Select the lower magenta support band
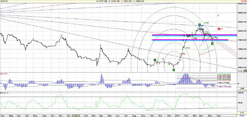Viewport: 247px width, 117px height. 190,40
